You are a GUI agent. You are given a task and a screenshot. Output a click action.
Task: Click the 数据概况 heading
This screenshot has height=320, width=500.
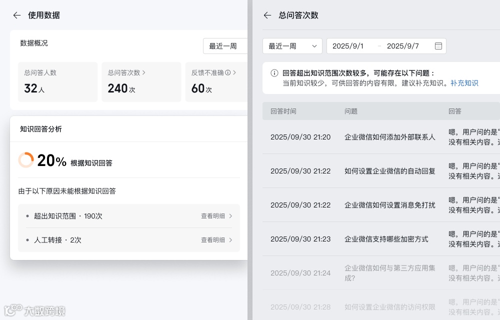pos(34,43)
